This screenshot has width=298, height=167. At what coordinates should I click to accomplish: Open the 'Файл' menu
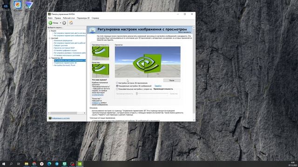pos(50,18)
